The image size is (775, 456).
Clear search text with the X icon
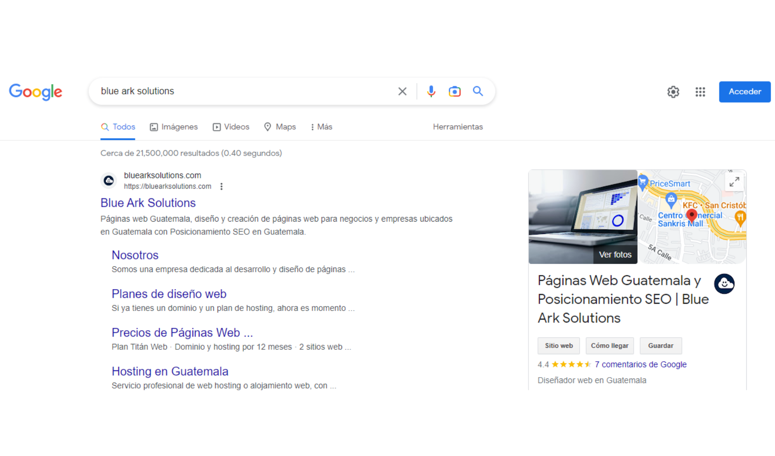point(402,91)
